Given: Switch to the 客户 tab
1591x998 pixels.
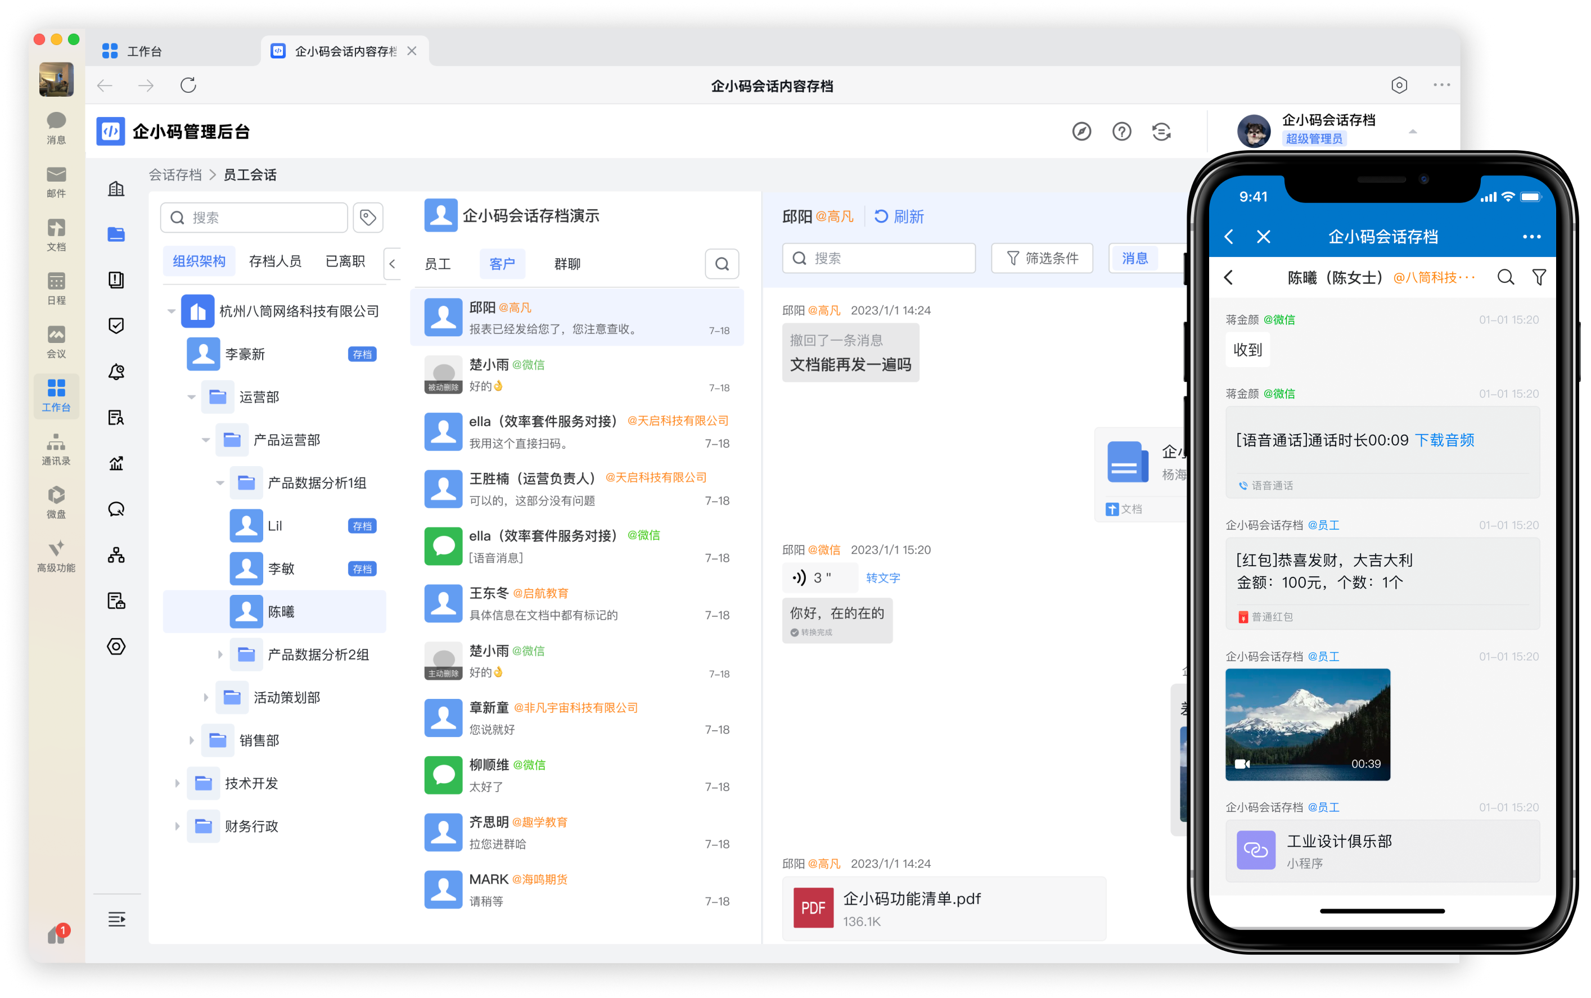Looking at the screenshot, I should [502, 264].
